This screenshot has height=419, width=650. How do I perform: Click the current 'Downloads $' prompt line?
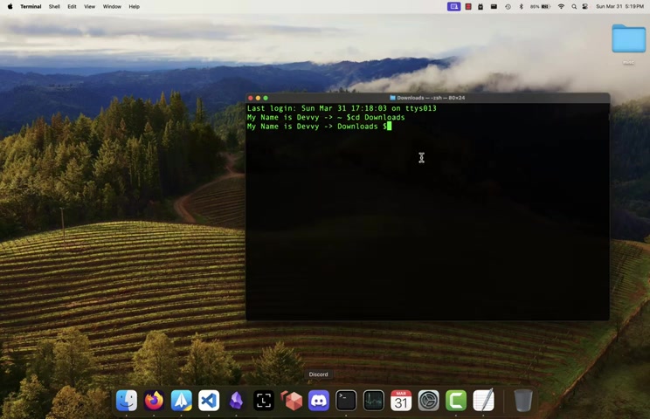tap(319, 127)
